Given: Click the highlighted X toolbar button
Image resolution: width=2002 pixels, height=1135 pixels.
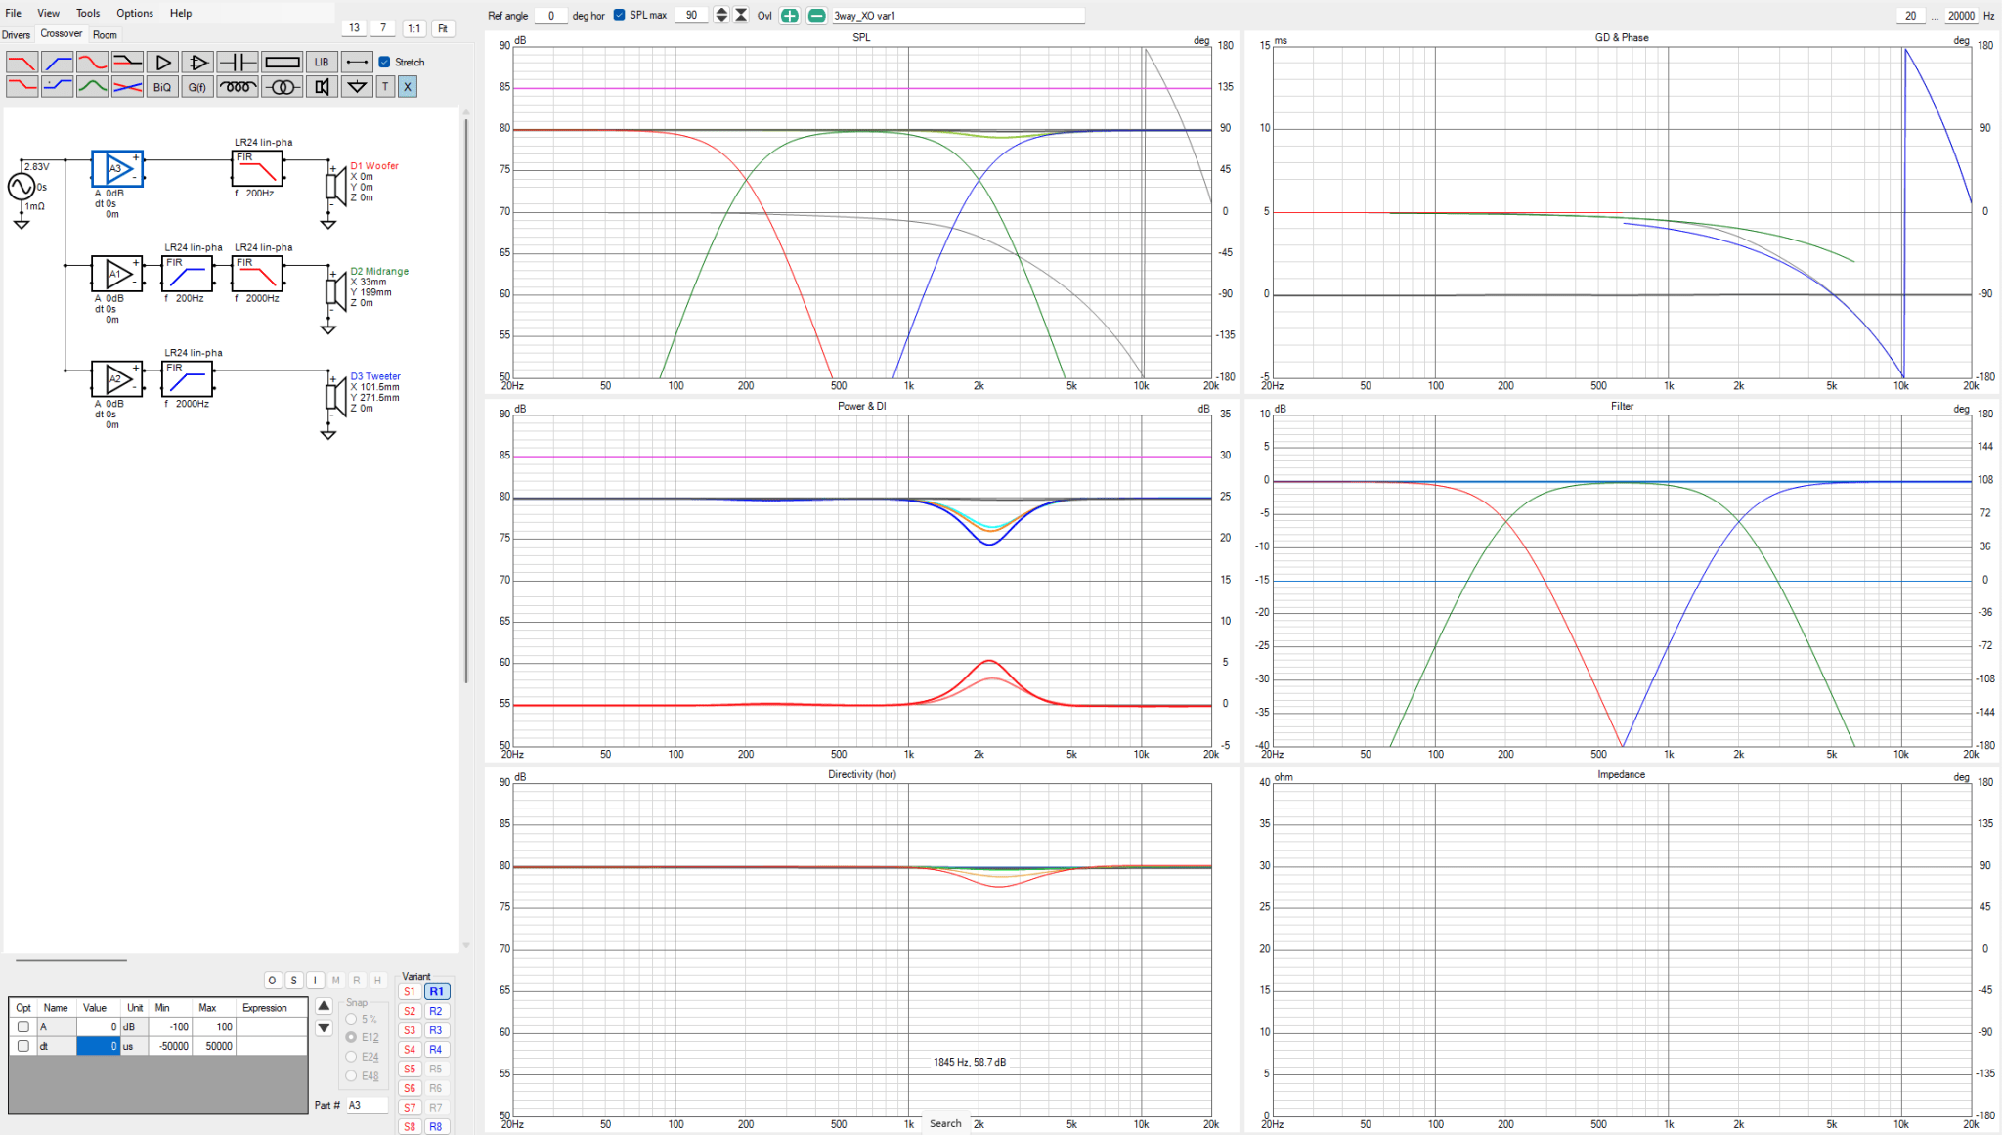Looking at the screenshot, I should (408, 87).
